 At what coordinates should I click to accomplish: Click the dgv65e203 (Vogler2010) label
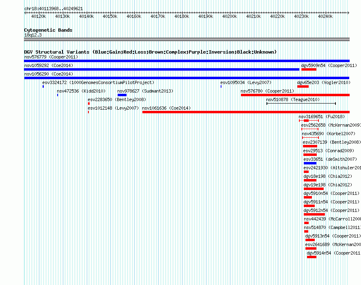point(324,82)
